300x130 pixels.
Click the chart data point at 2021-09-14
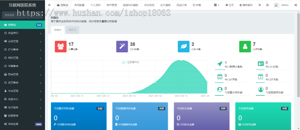155,82
